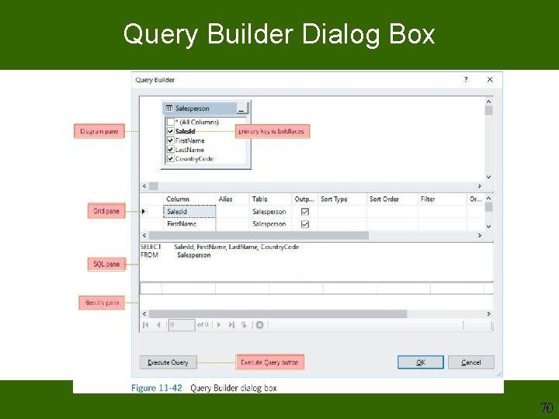Go to last record in results navigator

click(x=231, y=325)
